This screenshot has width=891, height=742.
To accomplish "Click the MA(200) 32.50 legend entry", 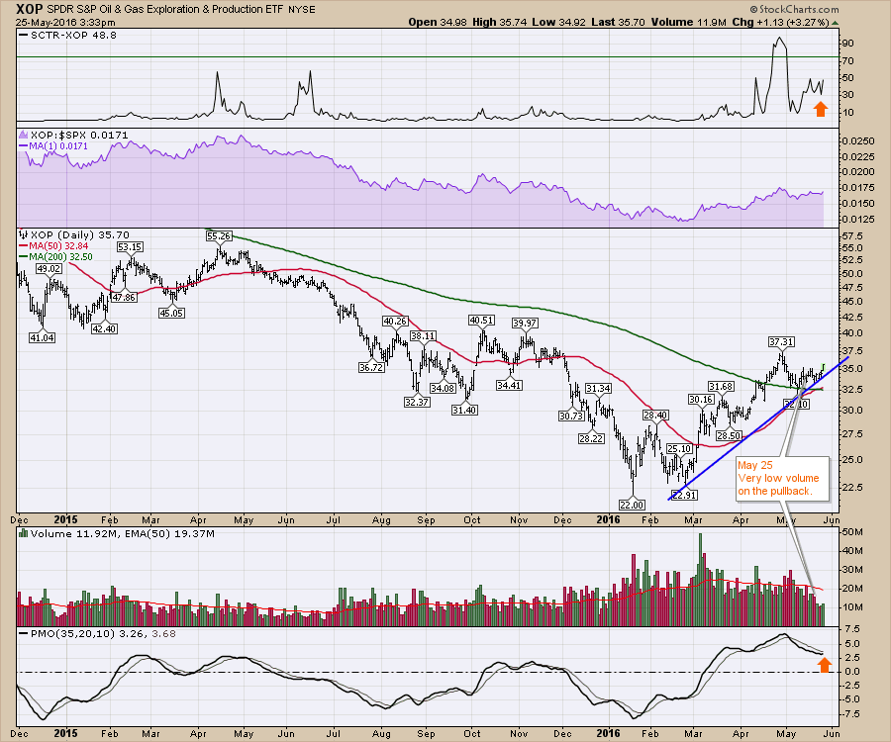I will 55,257.
